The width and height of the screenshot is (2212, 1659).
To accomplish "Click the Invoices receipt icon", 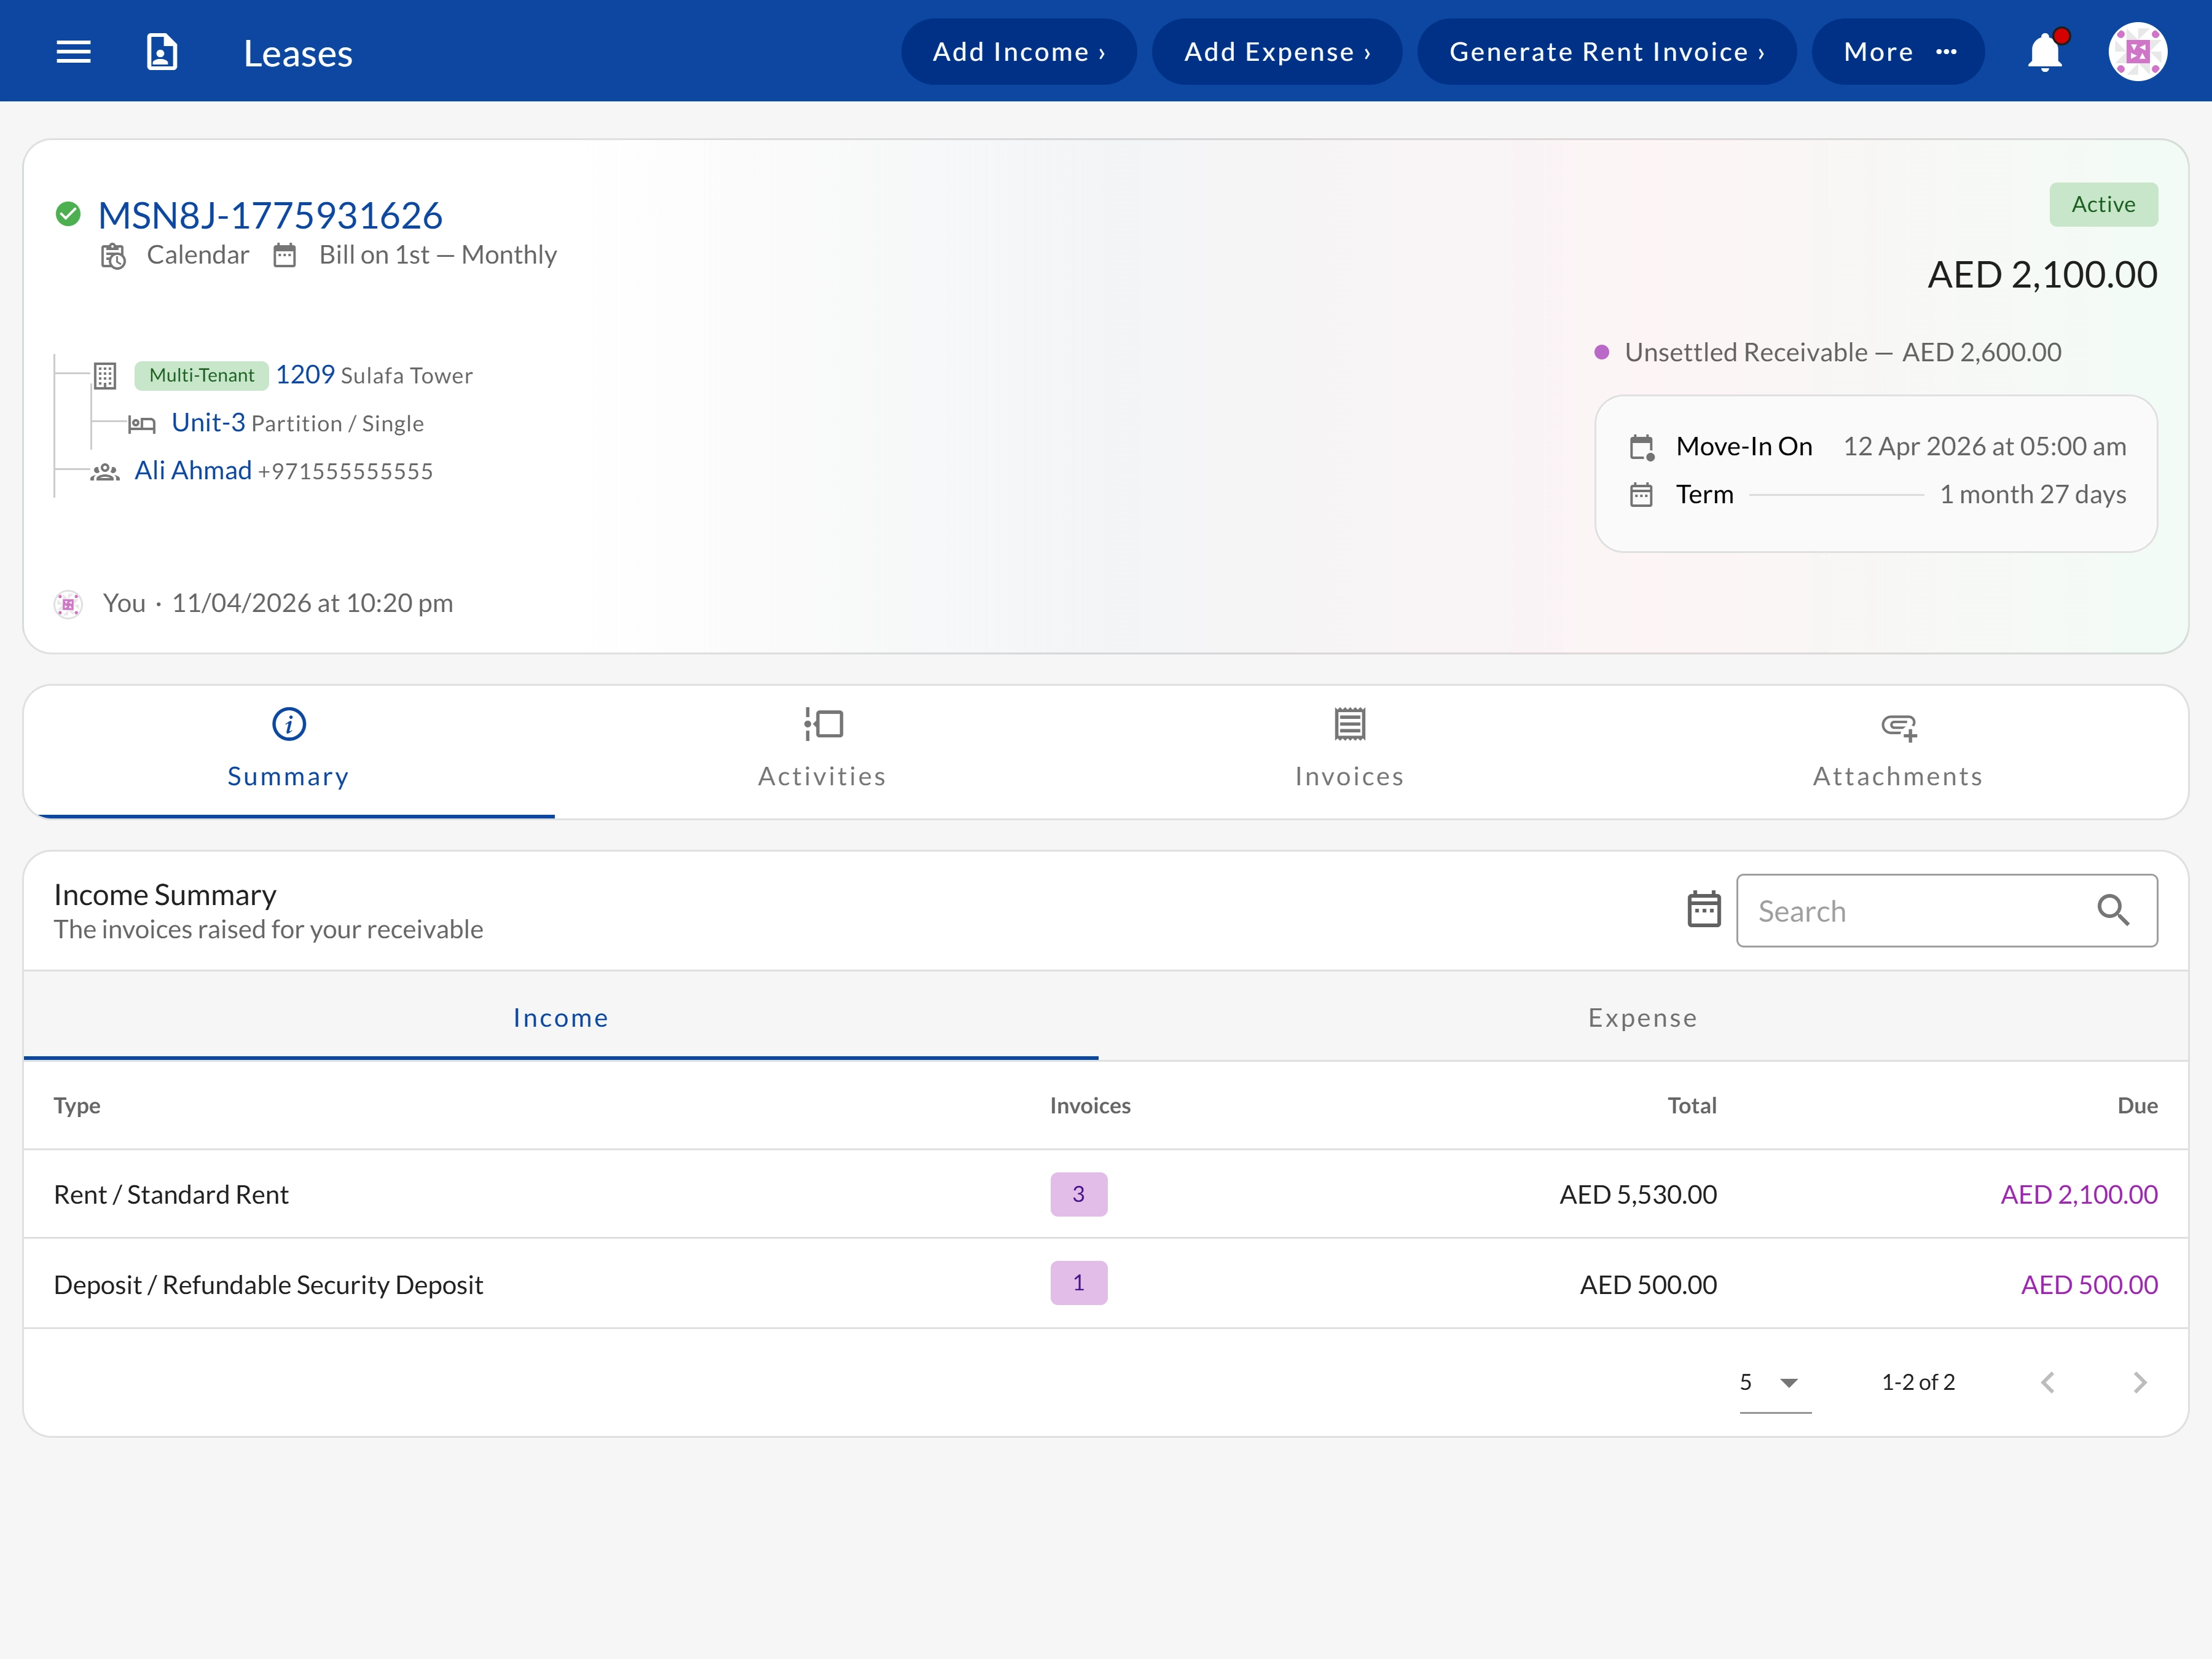I will click(x=1350, y=724).
